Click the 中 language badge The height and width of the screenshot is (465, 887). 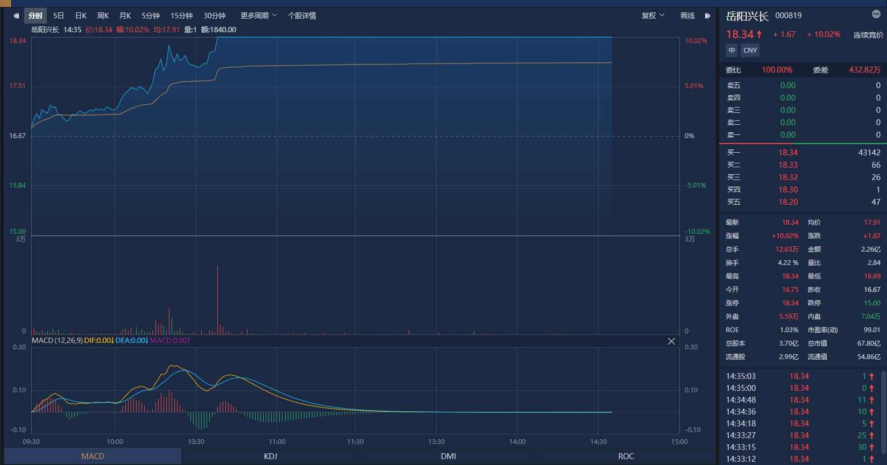pyautogui.click(x=732, y=51)
